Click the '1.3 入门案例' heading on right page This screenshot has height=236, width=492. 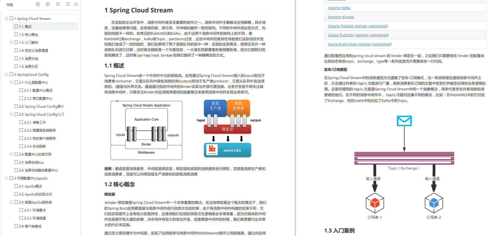point(339,230)
